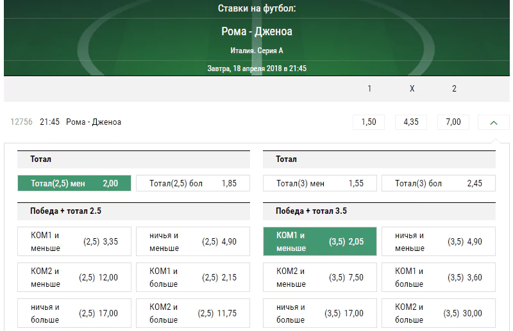
Task: Click the Рома - Дженоа match row title
Action: [x=94, y=122]
